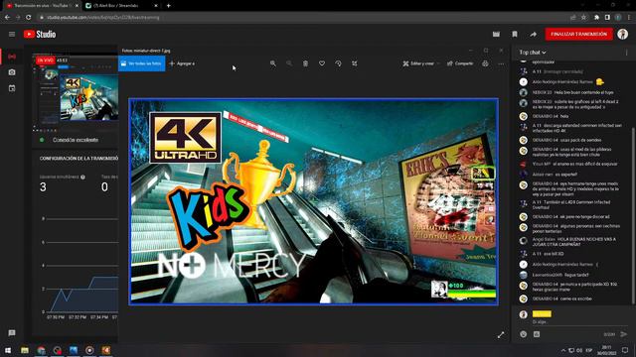Click Agregar a in Photos toolbar
636x357 pixels.
coord(182,63)
